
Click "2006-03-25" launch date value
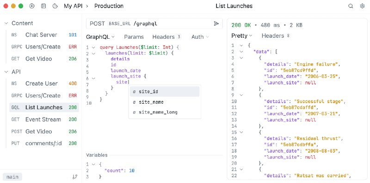click(x=322, y=77)
